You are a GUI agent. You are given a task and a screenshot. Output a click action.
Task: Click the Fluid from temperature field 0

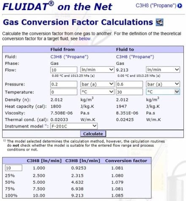[64, 92]
